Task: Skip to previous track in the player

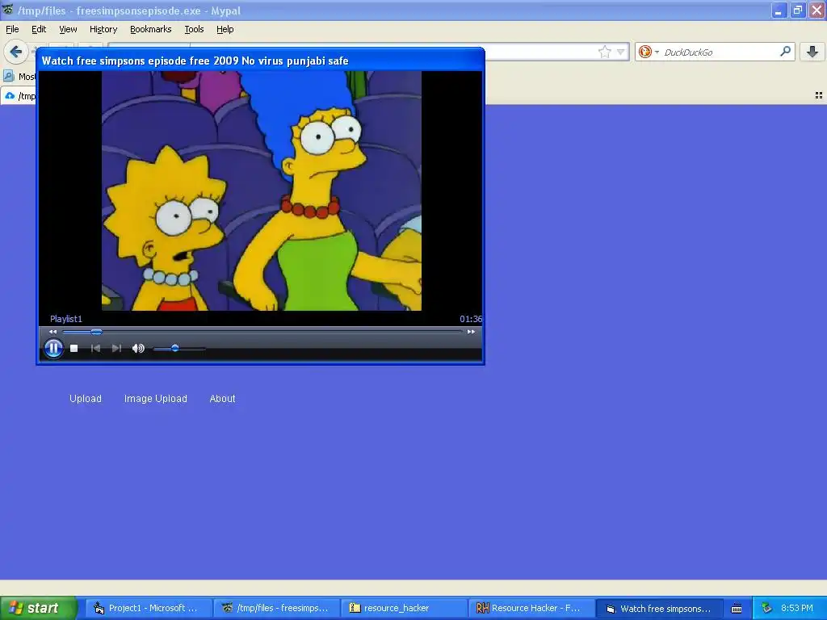Action: point(95,349)
